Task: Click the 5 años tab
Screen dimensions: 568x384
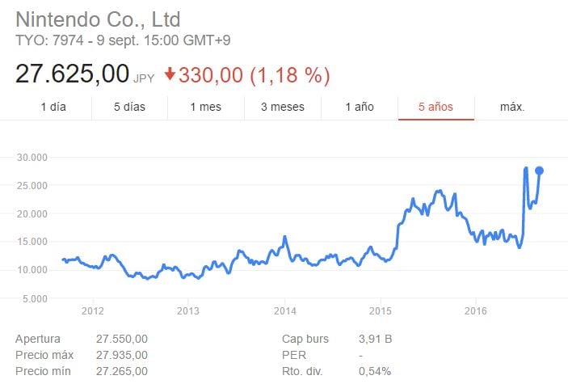Action: coord(435,107)
